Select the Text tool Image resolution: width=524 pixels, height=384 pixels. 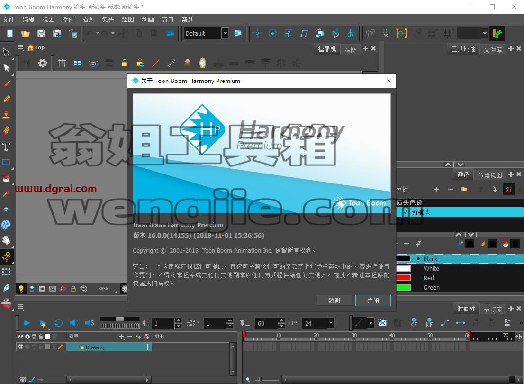tap(6, 146)
